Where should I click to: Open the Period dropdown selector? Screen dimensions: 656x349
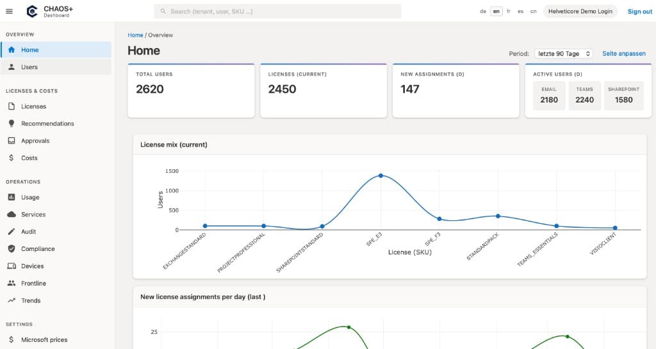pos(564,54)
